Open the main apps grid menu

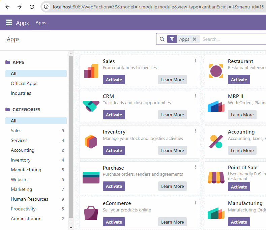9,22
